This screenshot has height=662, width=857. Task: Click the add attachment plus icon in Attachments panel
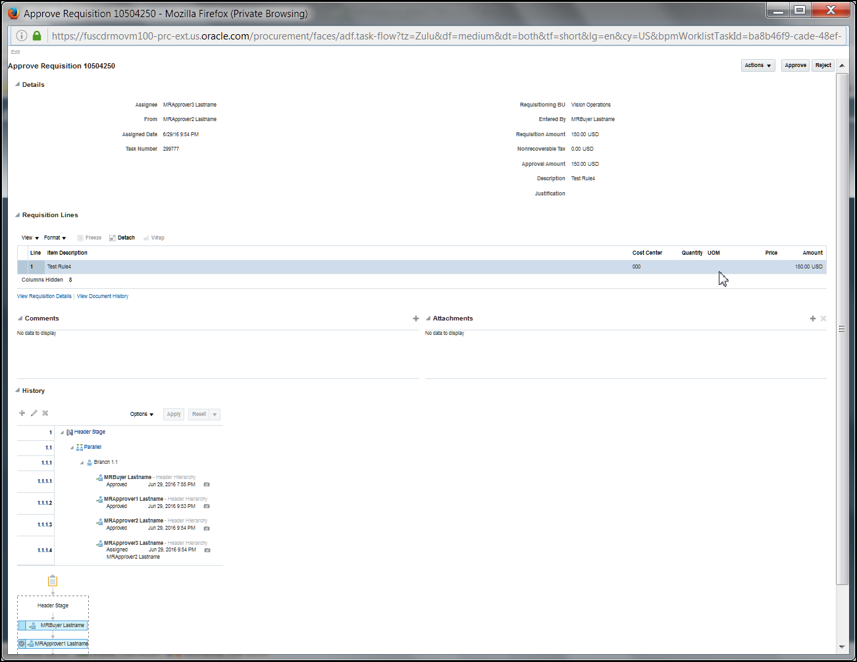point(812,318)
